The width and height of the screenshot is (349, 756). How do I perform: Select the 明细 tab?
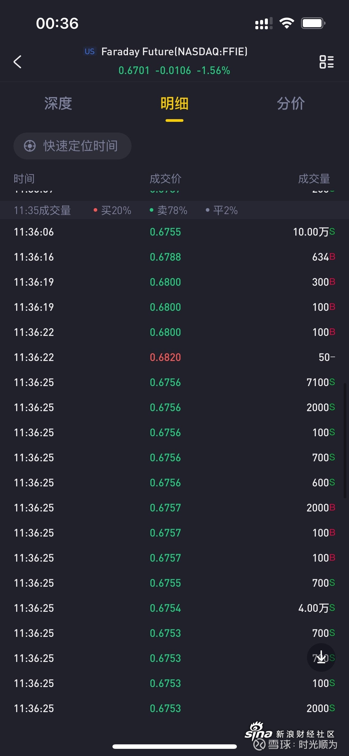point(174,104)
